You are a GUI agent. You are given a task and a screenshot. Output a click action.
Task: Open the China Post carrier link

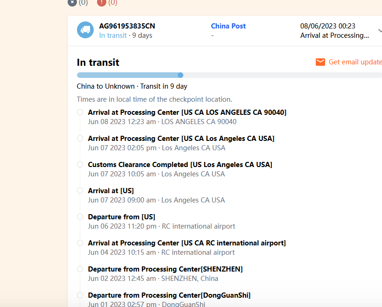228,26
